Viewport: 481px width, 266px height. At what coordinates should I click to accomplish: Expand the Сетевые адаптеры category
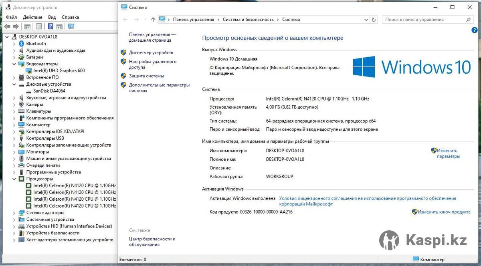(x=14, y=213)
